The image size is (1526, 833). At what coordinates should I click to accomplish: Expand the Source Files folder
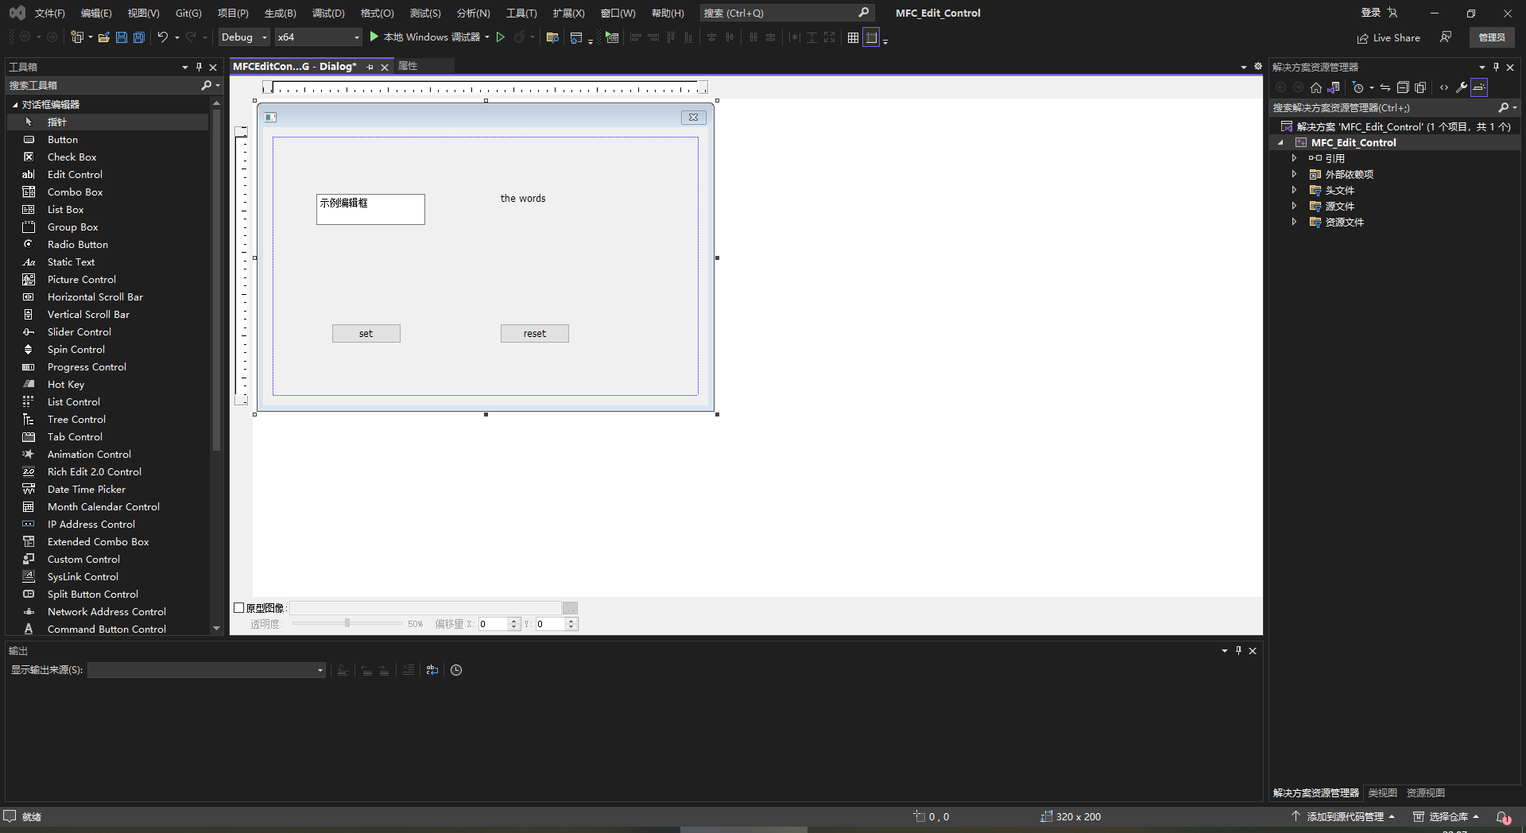tap(1294, 206)
